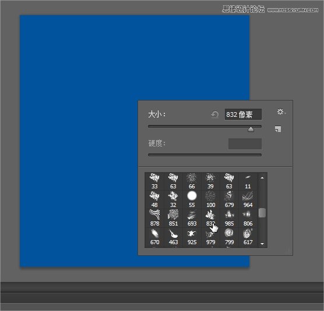Select the 985 brush preset
Screen dimensions: 324x311
point(229,218)
